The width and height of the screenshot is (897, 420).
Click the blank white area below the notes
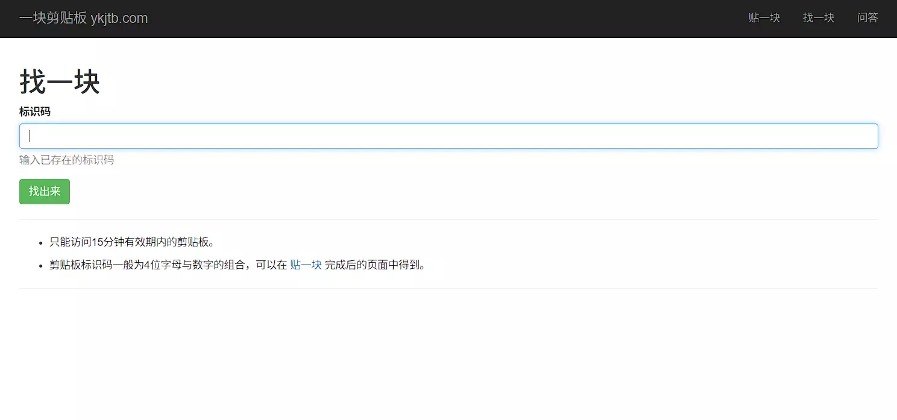tap(448, 356)
